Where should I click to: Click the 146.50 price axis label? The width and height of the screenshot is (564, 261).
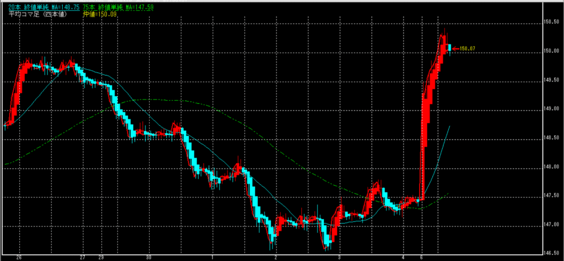pos(551,253)
